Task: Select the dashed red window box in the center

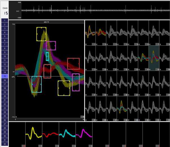Action: pos(47,71)
